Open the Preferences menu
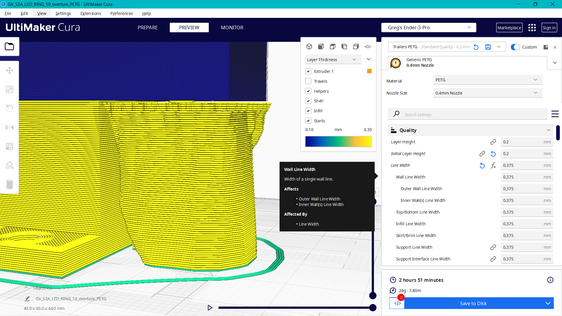The width and height of the screenshot is (562, 316). click(x=121, y=13)
